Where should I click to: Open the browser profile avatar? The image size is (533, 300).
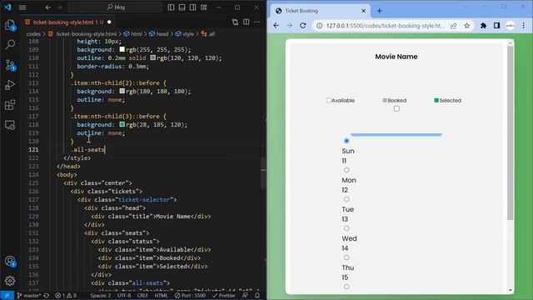tap(511, 26)
